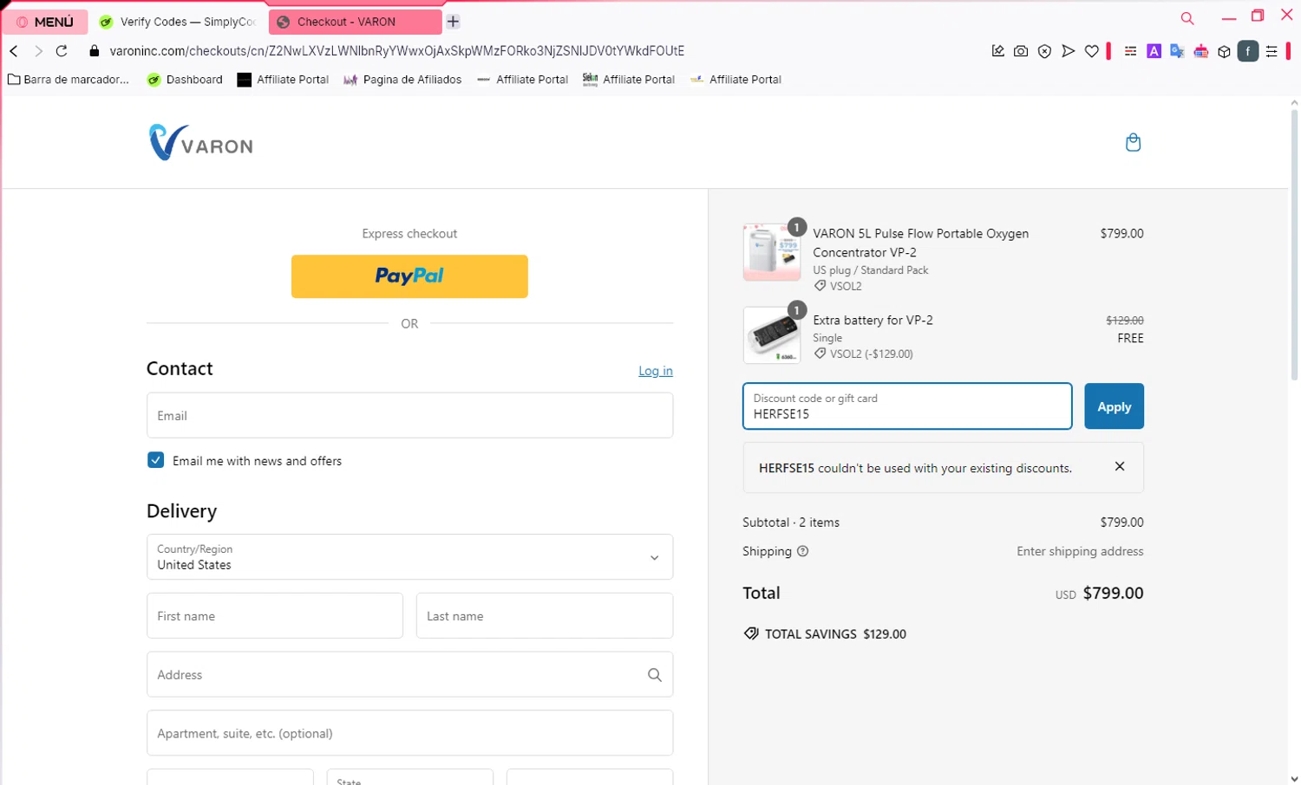Open the Opera MENÚ button

pos(45,22)
